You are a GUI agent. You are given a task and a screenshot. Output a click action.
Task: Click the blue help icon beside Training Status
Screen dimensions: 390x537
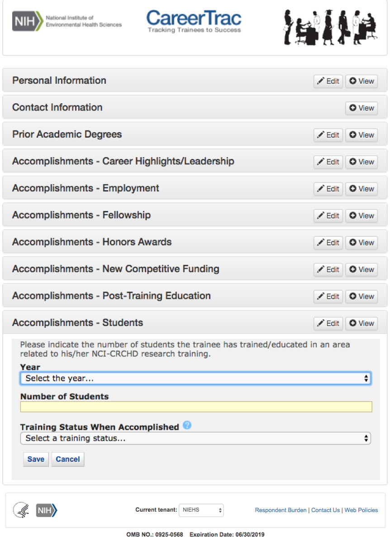187,426
